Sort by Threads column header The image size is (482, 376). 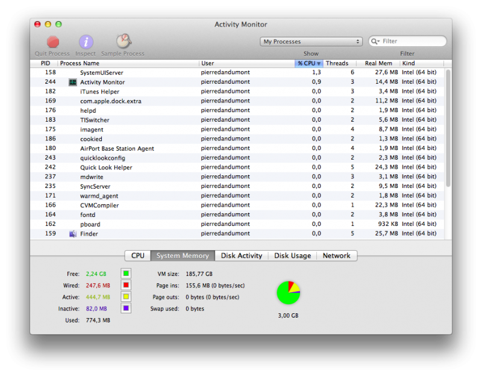click(339, 63)
